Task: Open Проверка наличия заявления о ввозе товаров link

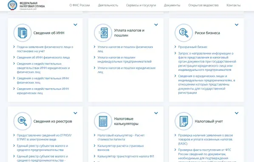Action: pyautogui.click(x=206, y=140)
